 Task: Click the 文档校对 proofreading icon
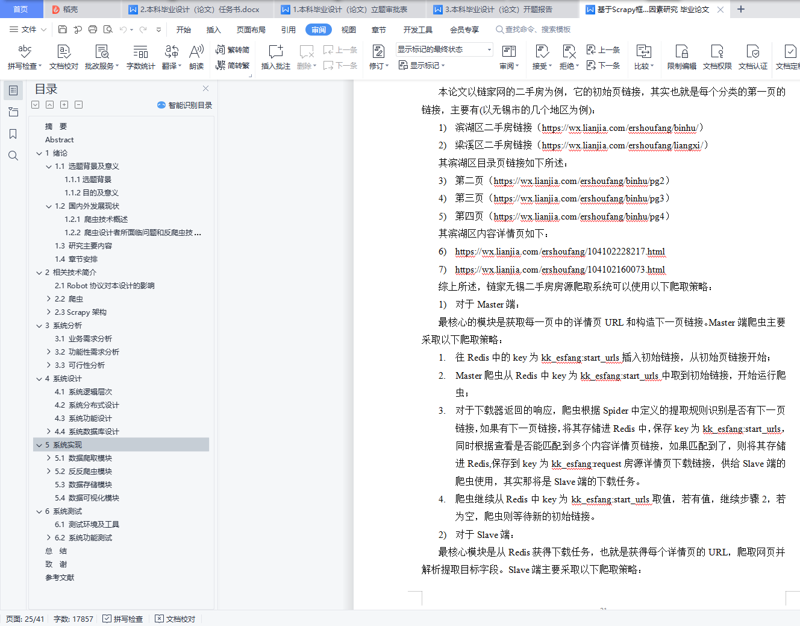(x=64, y=57)
